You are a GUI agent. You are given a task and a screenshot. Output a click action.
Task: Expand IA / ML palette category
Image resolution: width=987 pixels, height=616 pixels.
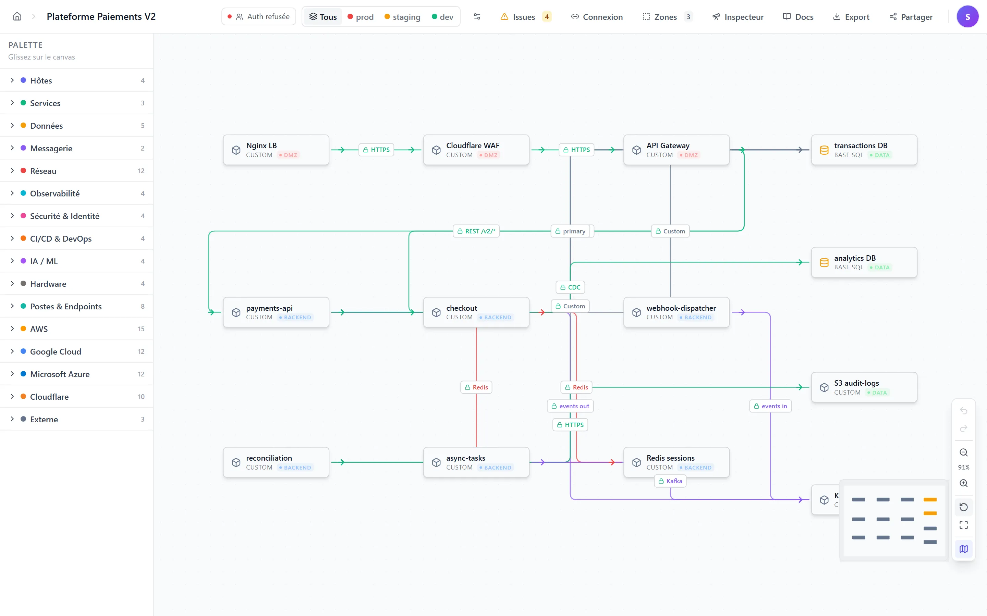[77, 261]
